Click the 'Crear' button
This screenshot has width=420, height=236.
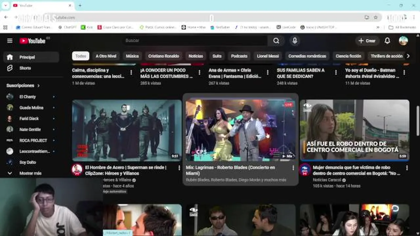[x=367, y=41]
